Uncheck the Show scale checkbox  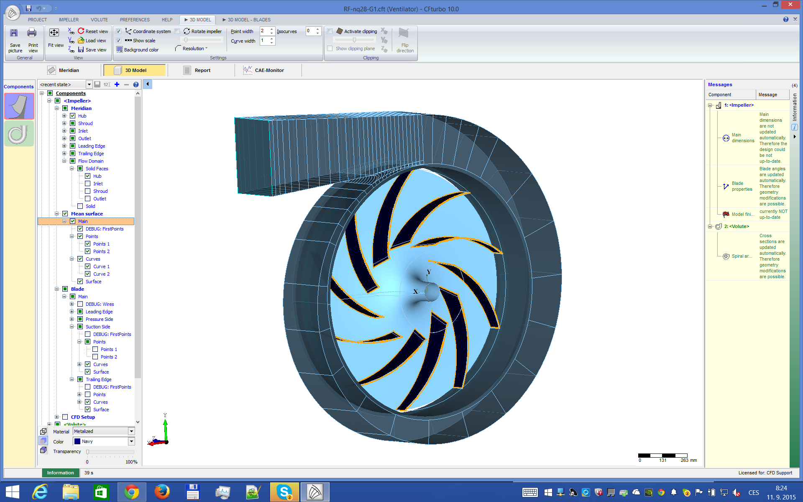[x=119, y=41]
